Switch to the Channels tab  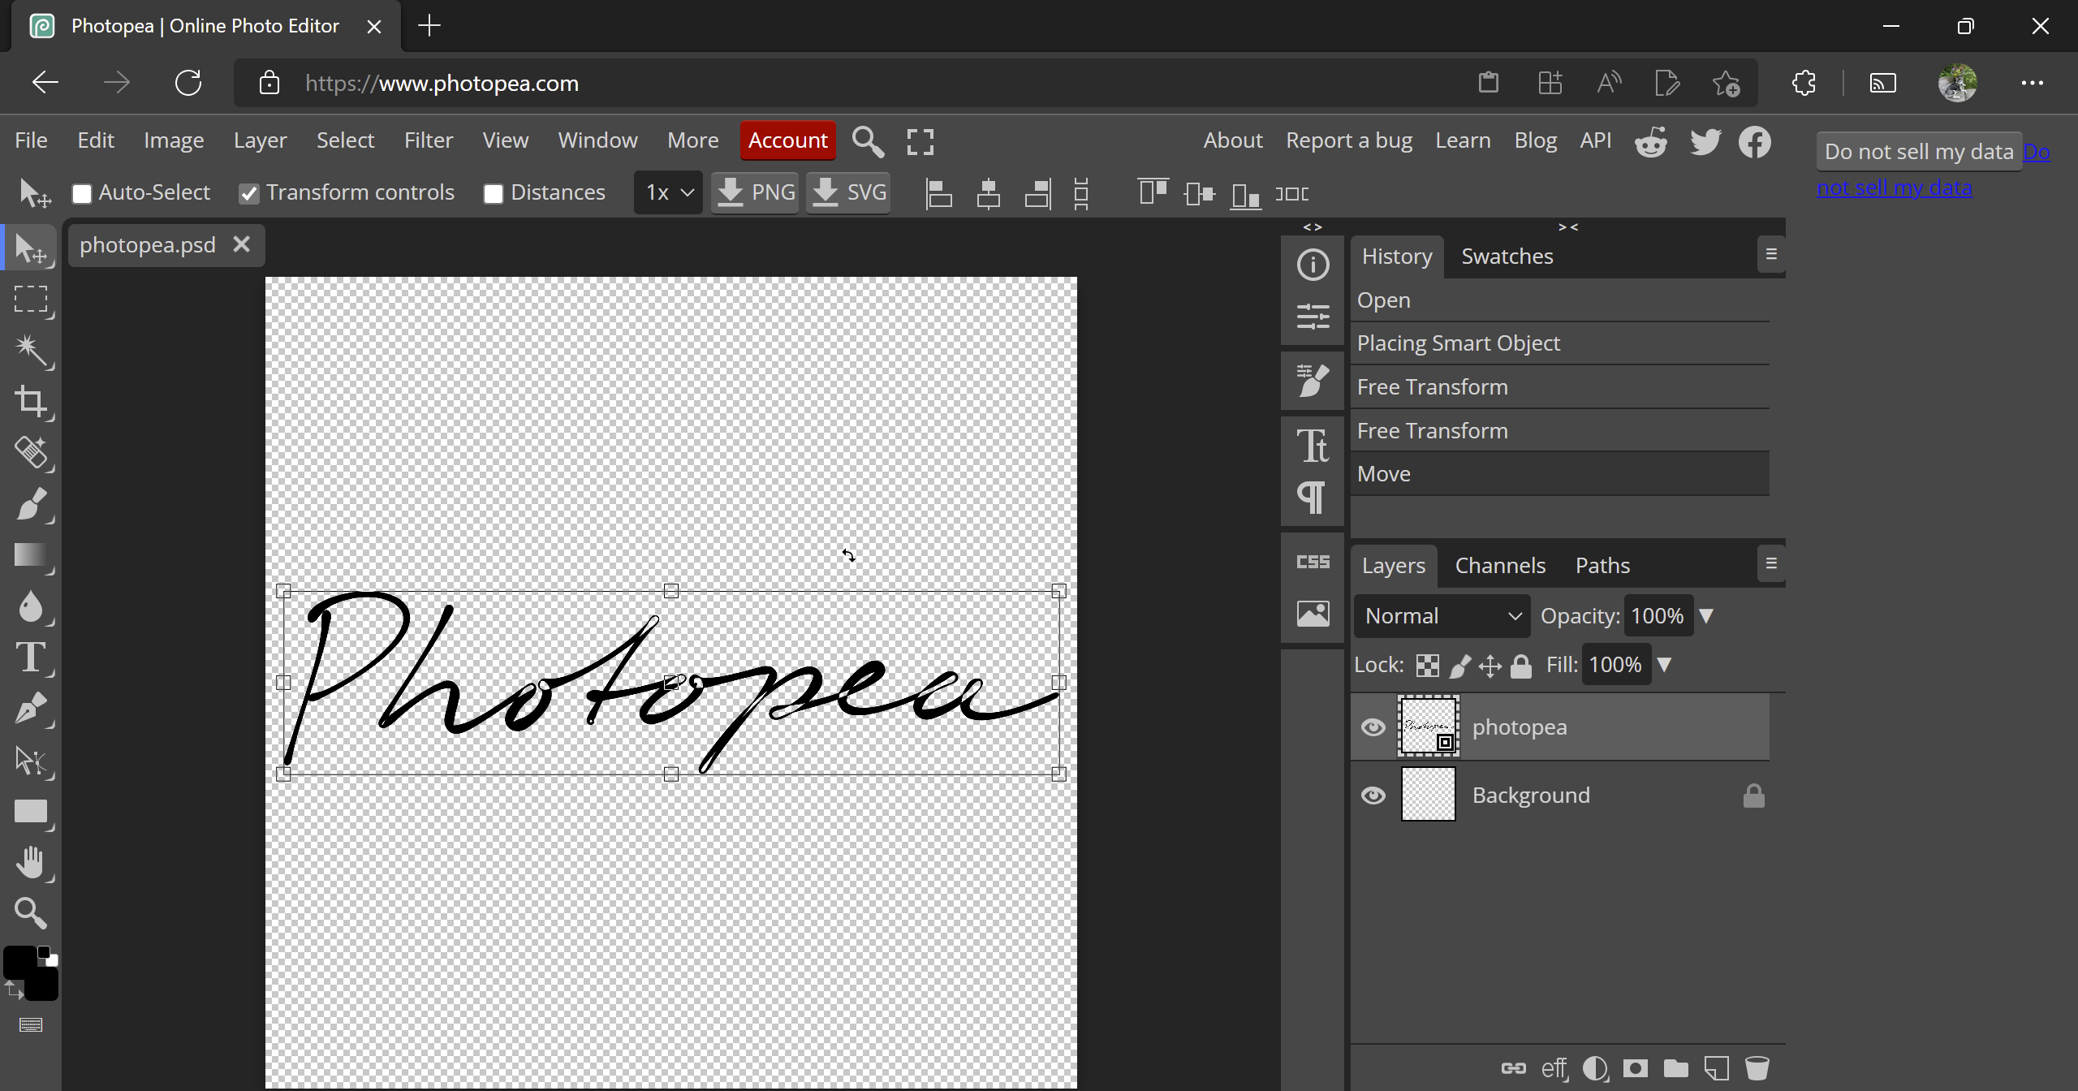click(1499, 566)
